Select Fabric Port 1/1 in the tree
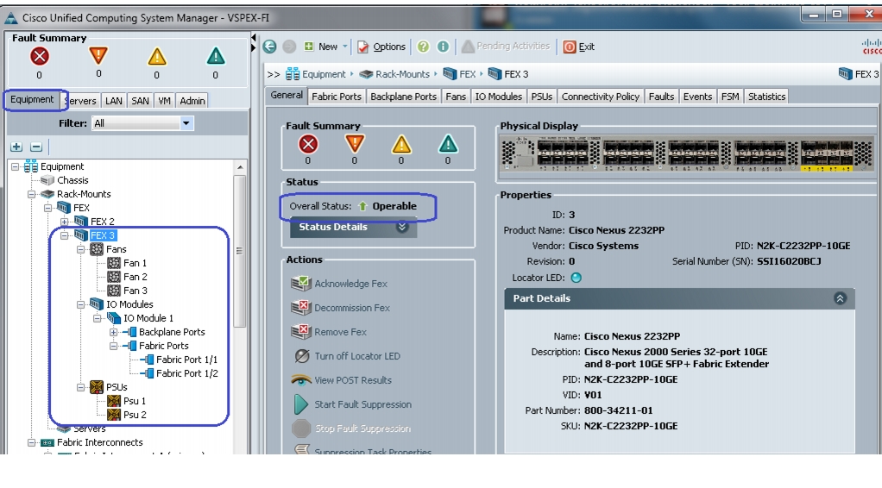The image size is (882, 488). click(x=186, y=360)
